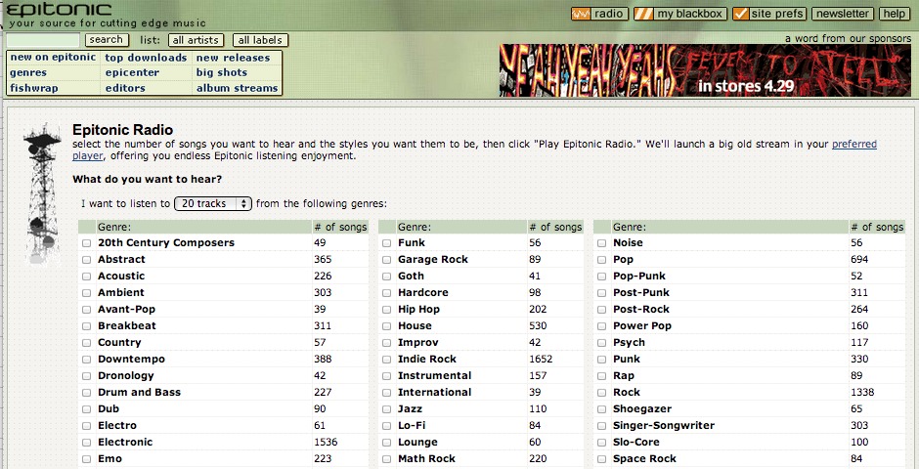Open new on epitonic menu item

pos(53,58)
